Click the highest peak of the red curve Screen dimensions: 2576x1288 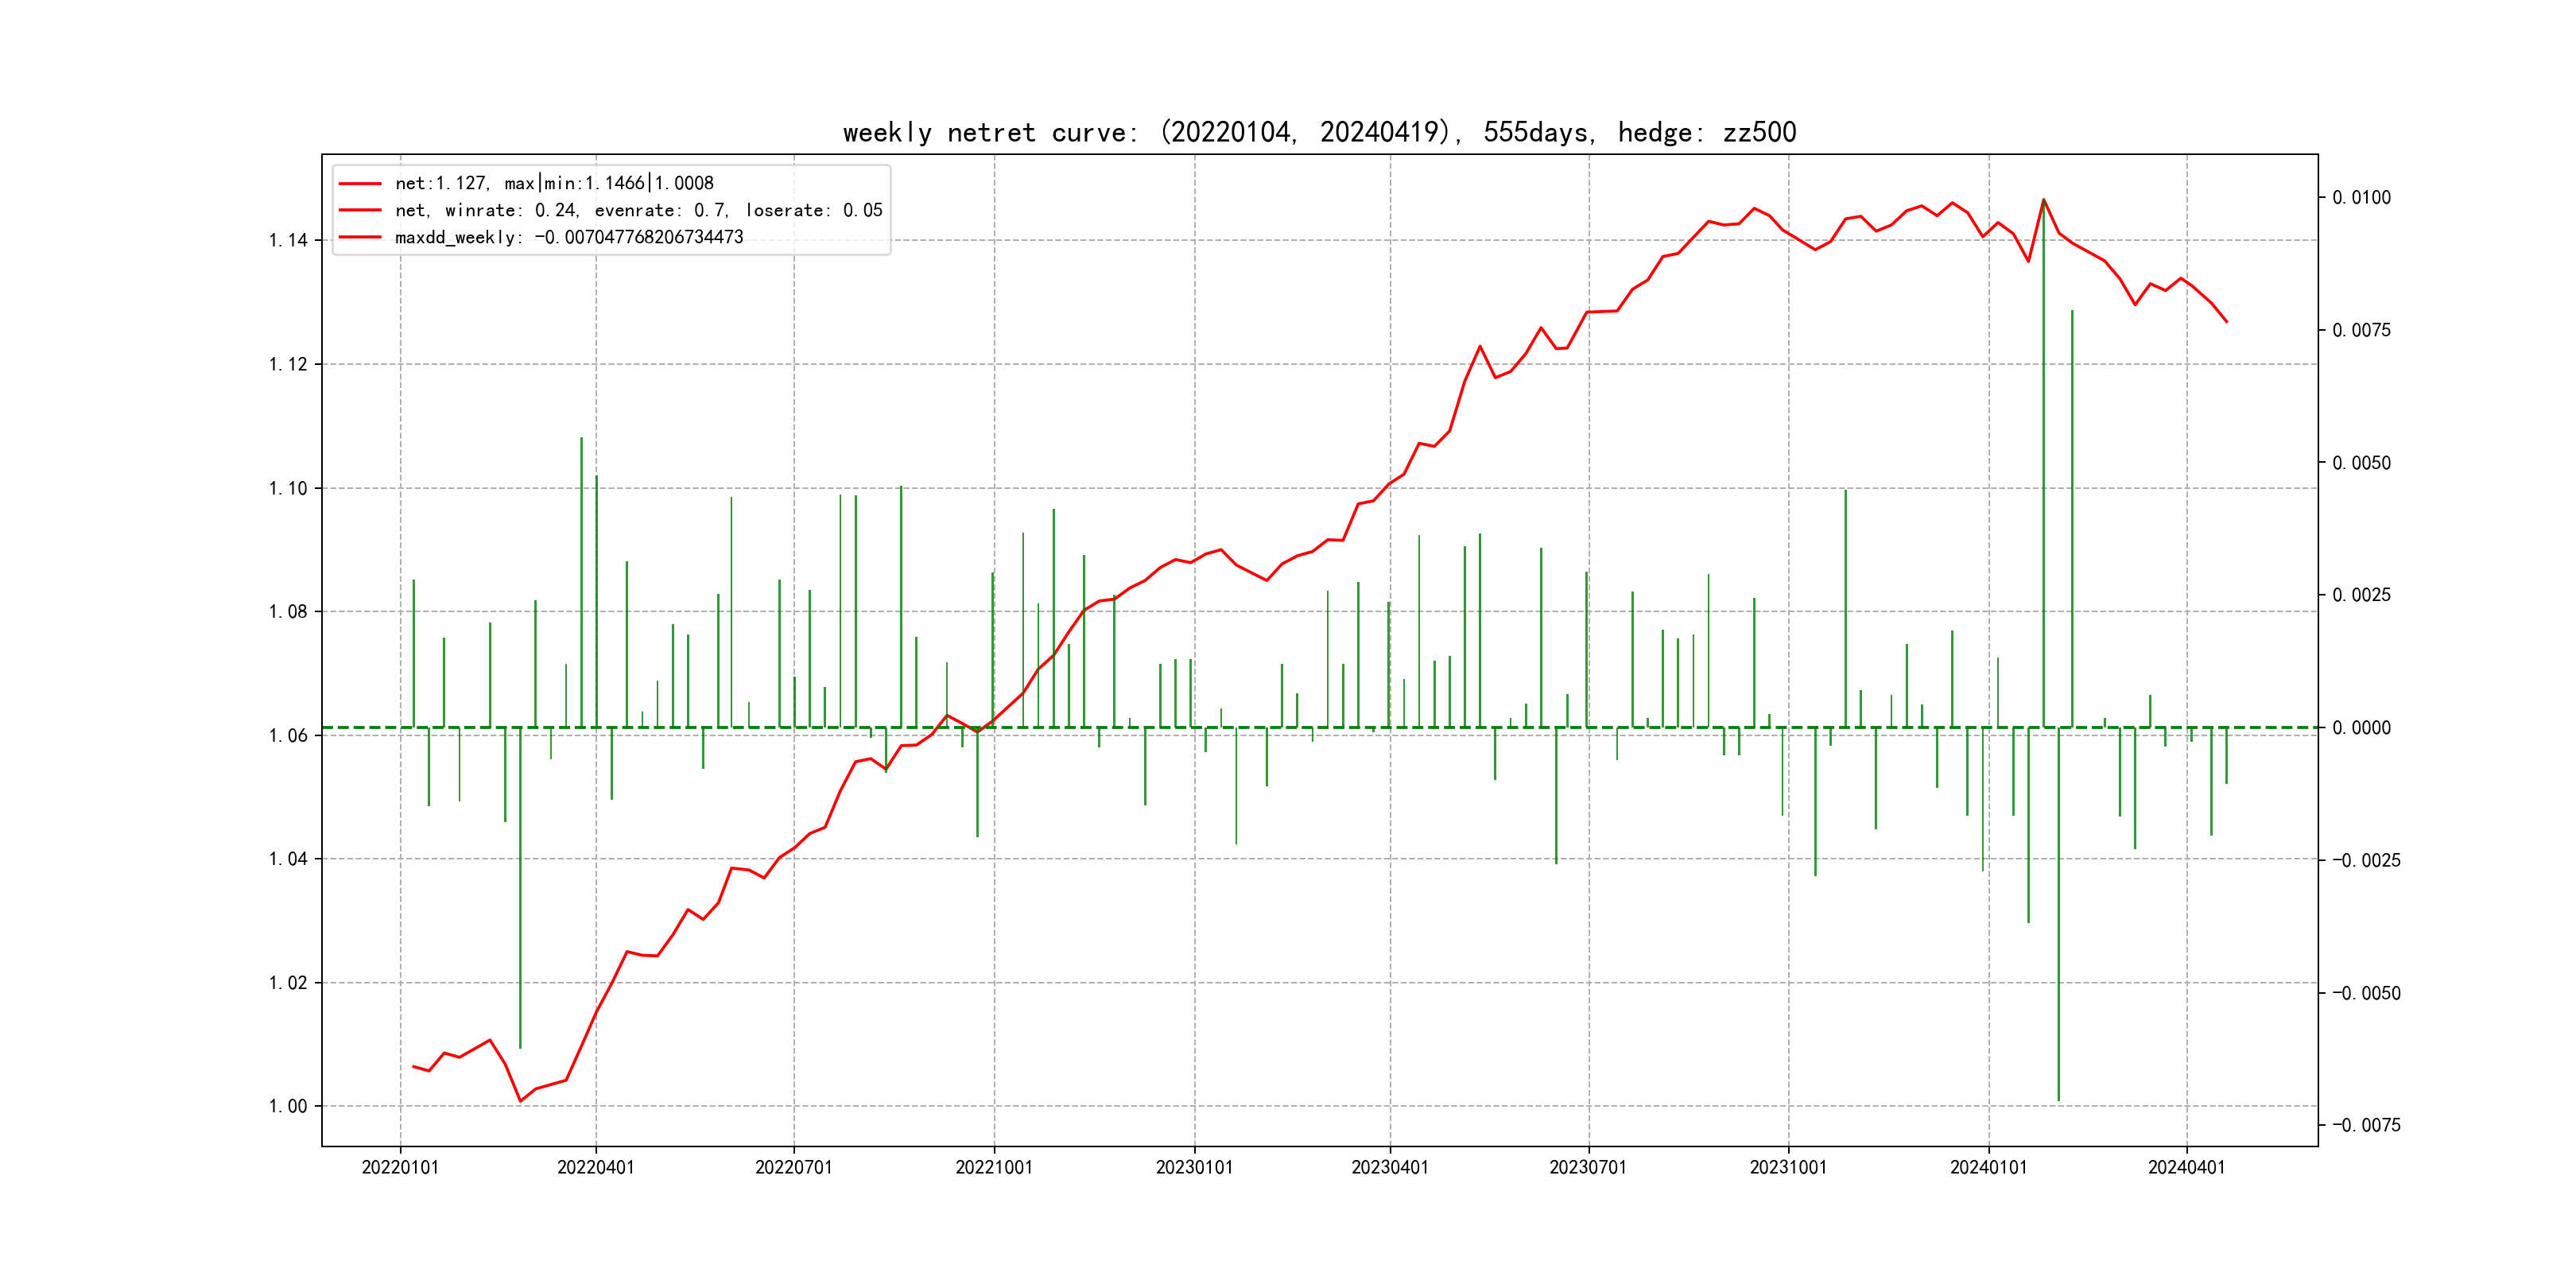tap(2043, 199)
